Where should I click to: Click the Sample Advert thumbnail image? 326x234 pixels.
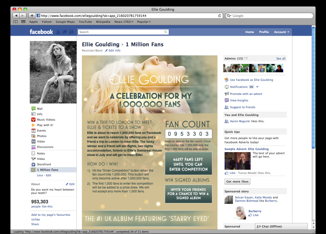click(x=237, y=161)
